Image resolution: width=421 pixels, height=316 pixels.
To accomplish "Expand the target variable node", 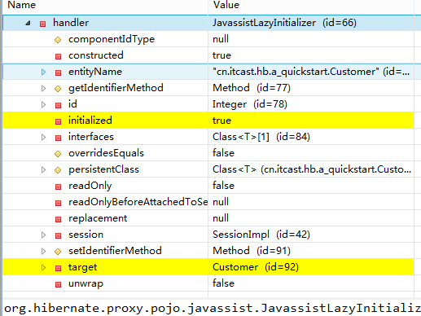I will [x=43, y=268].
